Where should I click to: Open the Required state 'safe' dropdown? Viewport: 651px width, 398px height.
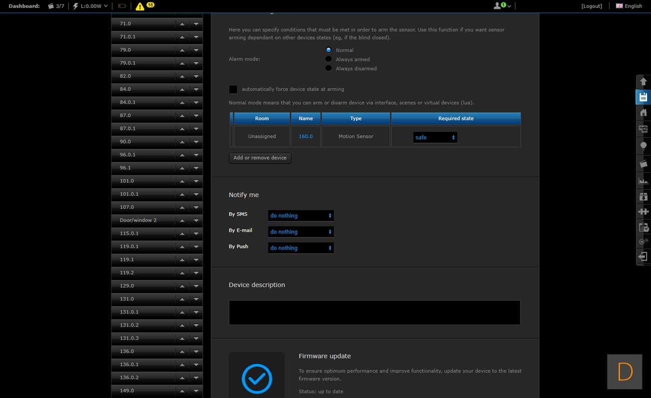point(435,137)
